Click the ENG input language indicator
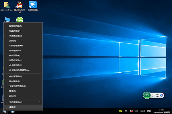 coord(149,111)
